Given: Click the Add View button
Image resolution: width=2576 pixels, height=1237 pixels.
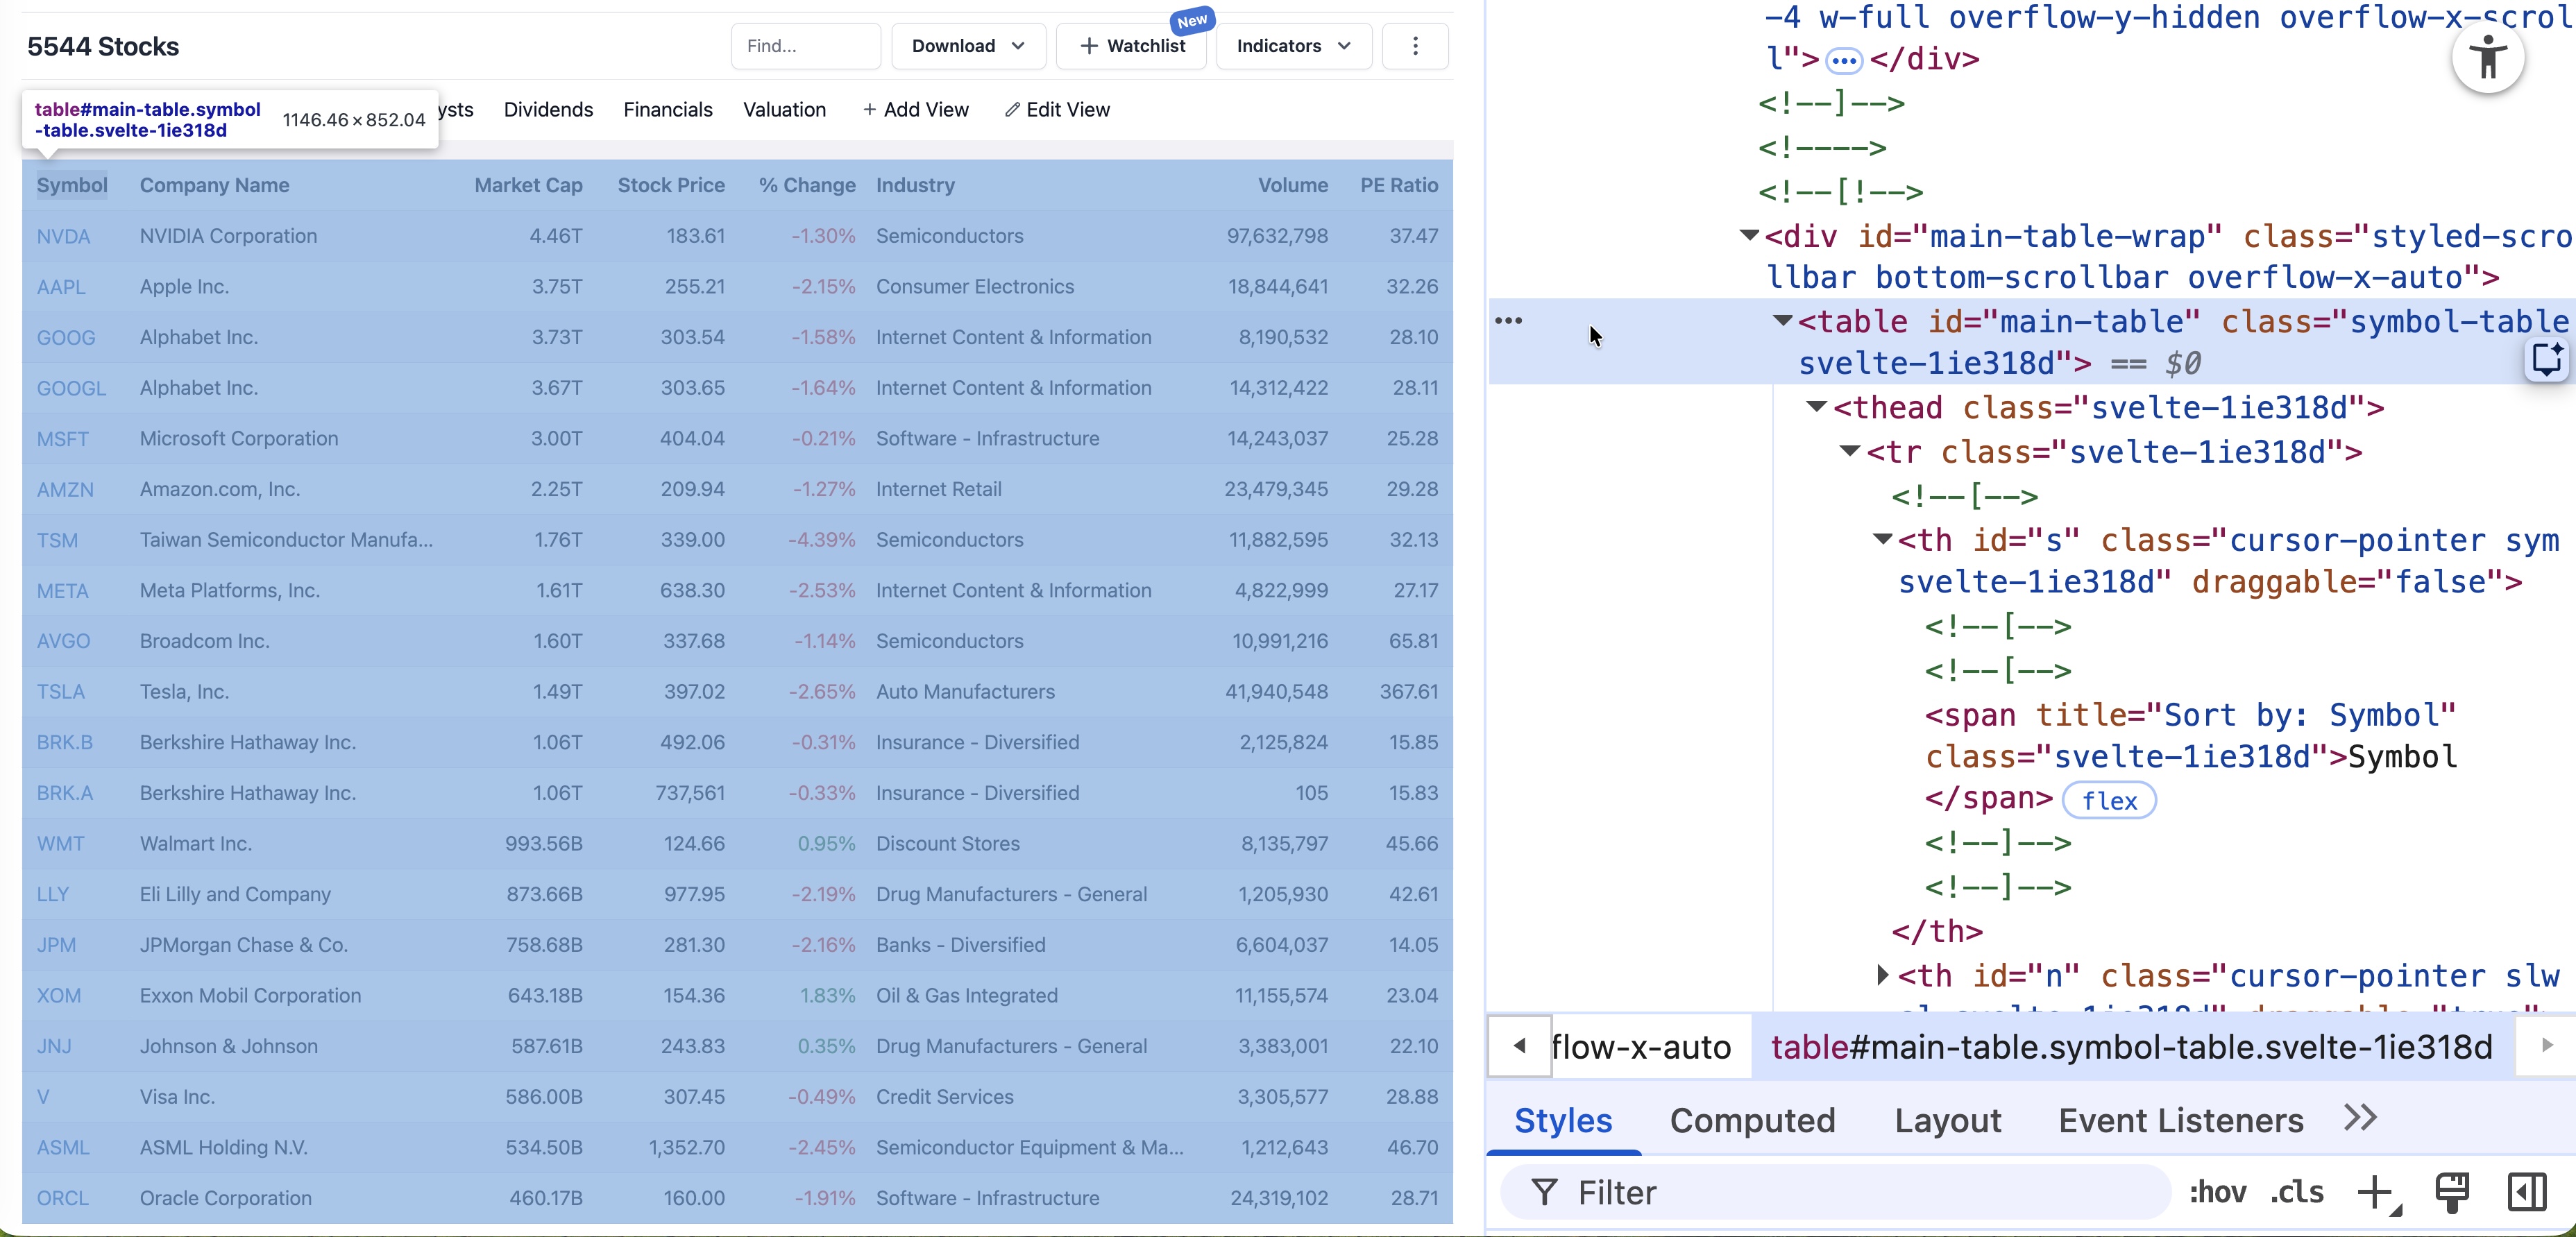Looking at the screenshot, I should pos(915,110).
